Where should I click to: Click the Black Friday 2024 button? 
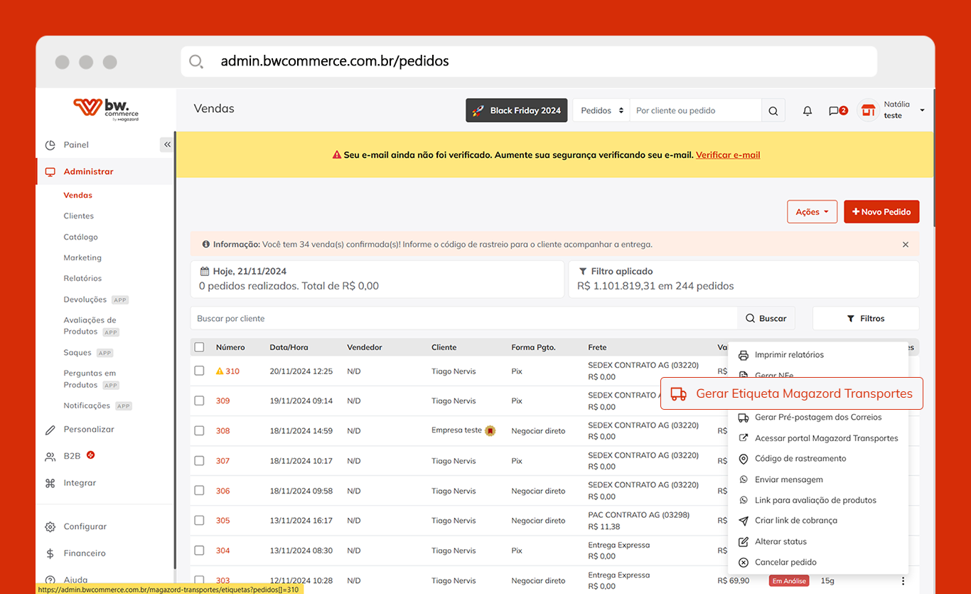pyautogui.click(x=517, y=110)
